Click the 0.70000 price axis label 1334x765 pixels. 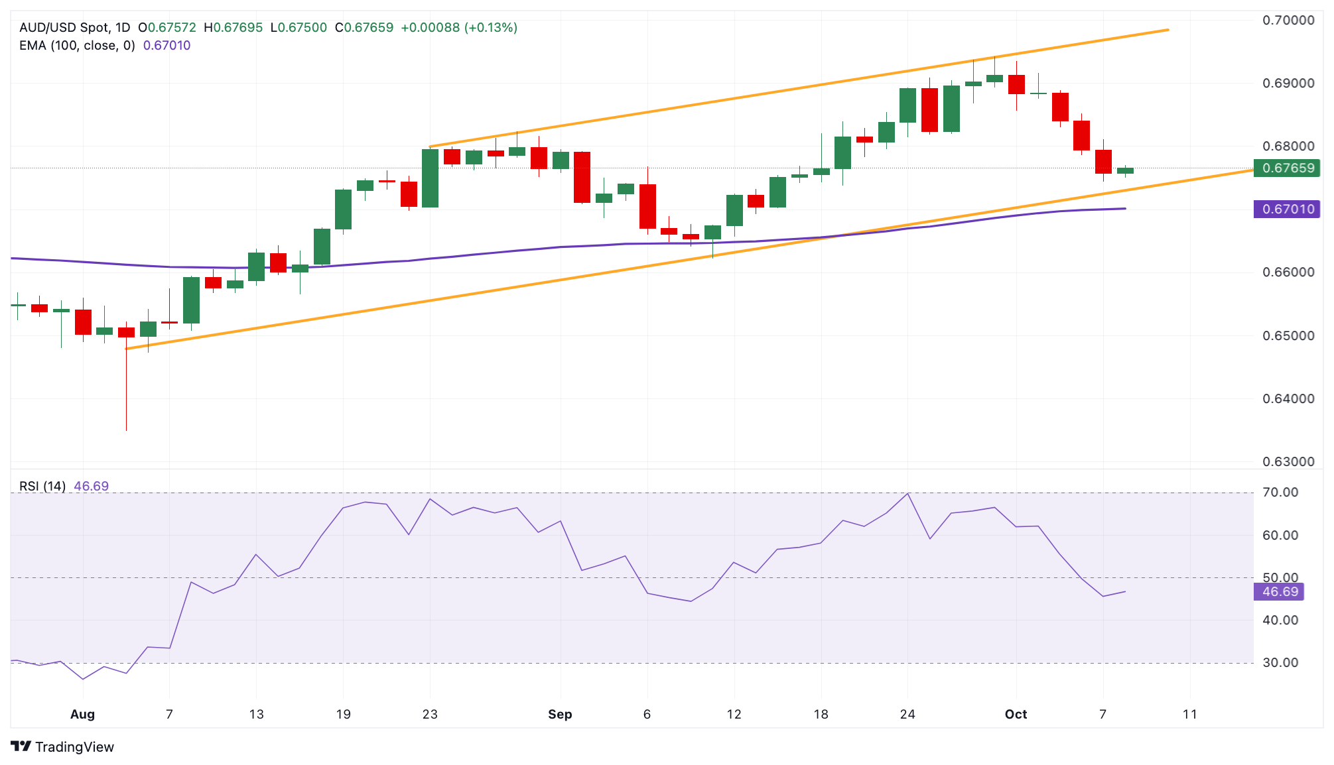point(1288,21)
